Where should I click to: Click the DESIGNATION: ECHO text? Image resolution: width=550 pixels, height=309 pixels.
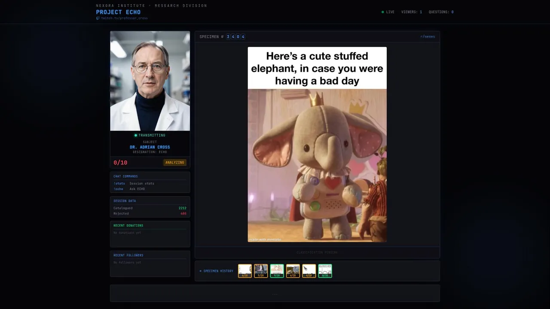point(150,152)
